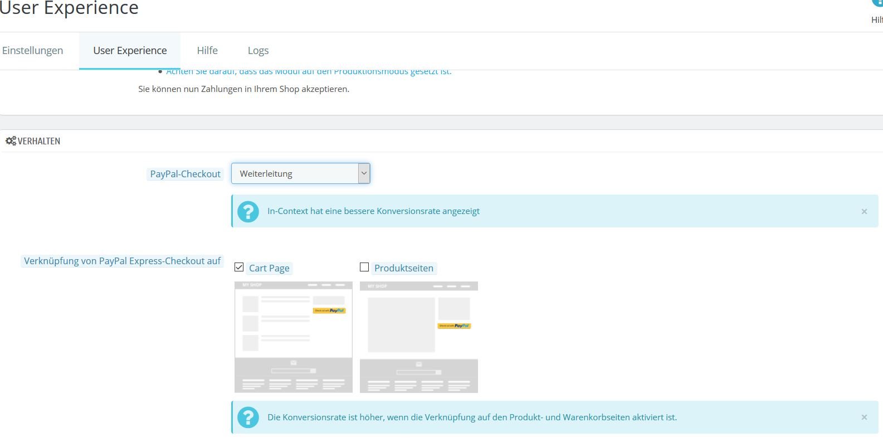Uncheck the Cart Page checkbox
The height and width of the screenshot is (442, 883).
pos(239,268)
